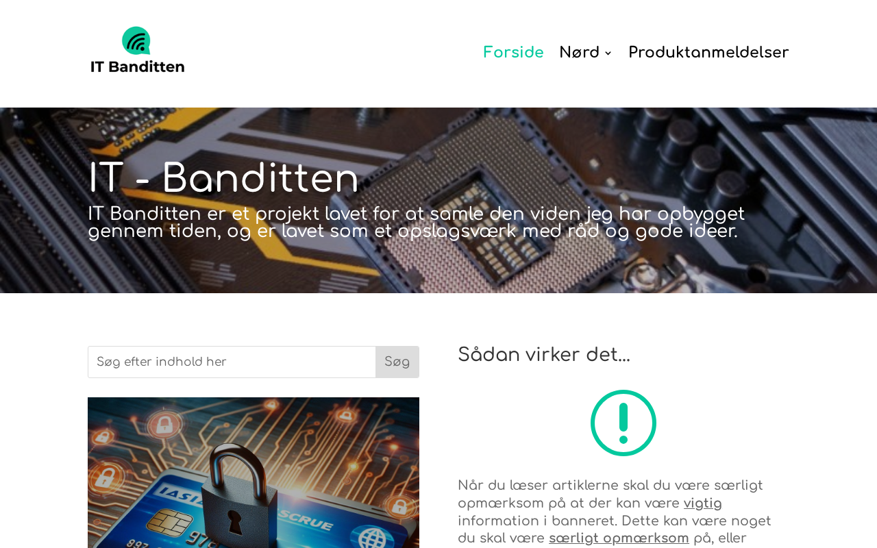877x548 pixels.
Task: Follow the "særligt opmærksom" link
Action: (x=619, y=538)
